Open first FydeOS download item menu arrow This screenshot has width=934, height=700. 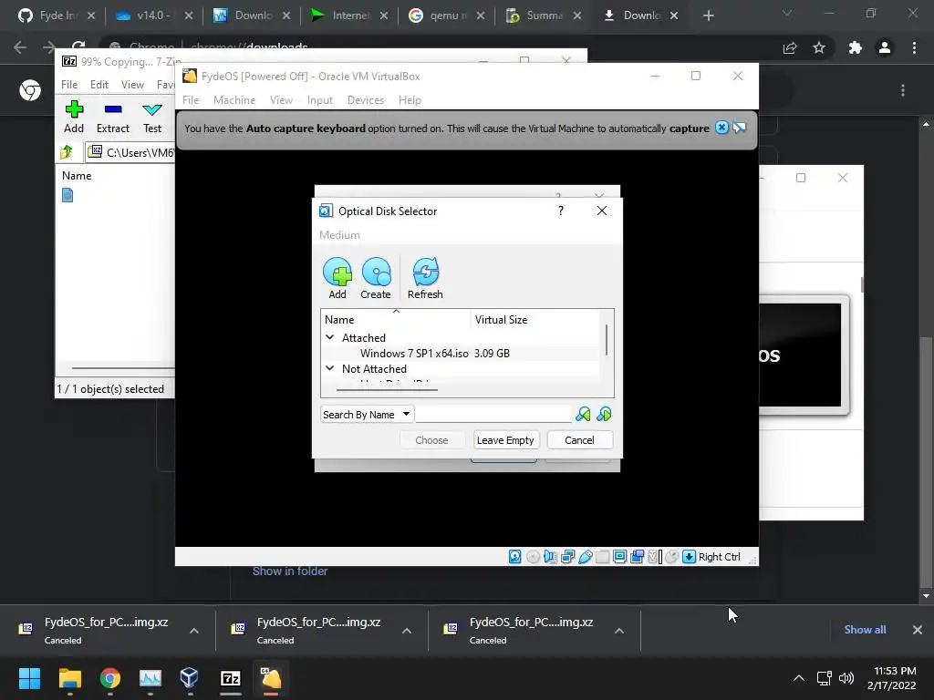pyautogui.click(x=194, y=631)
